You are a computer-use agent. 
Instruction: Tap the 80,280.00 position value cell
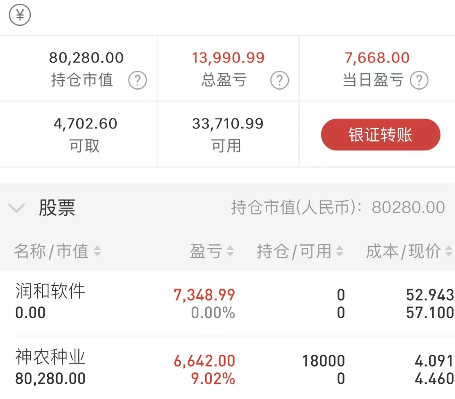[x=86, y=57]
